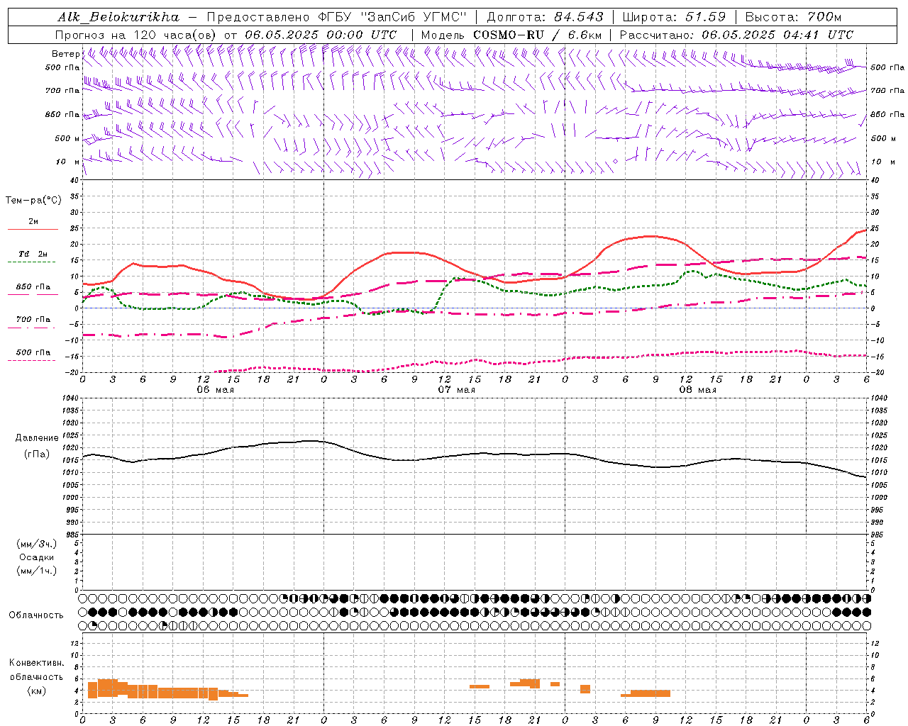Click the Модель COSMO-RU / 6.6км label
The height and width of the screenshot is (726, 908).
click(511, 35)
